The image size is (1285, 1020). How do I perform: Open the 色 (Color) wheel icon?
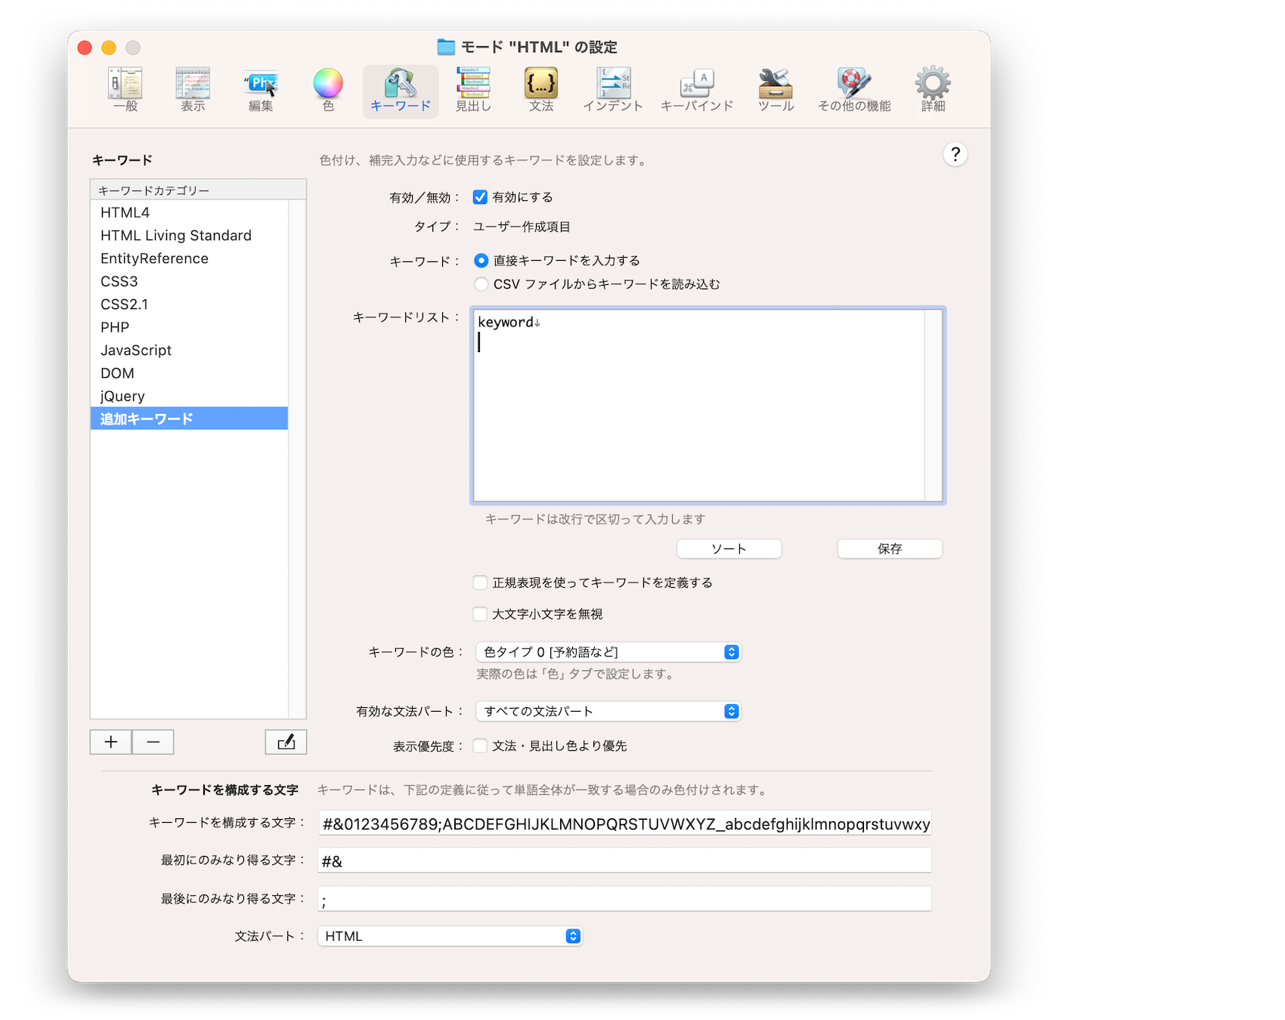328,84
